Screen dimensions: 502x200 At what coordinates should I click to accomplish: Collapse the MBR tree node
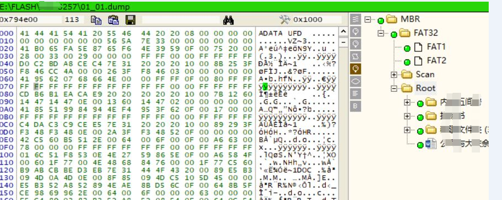367,19
